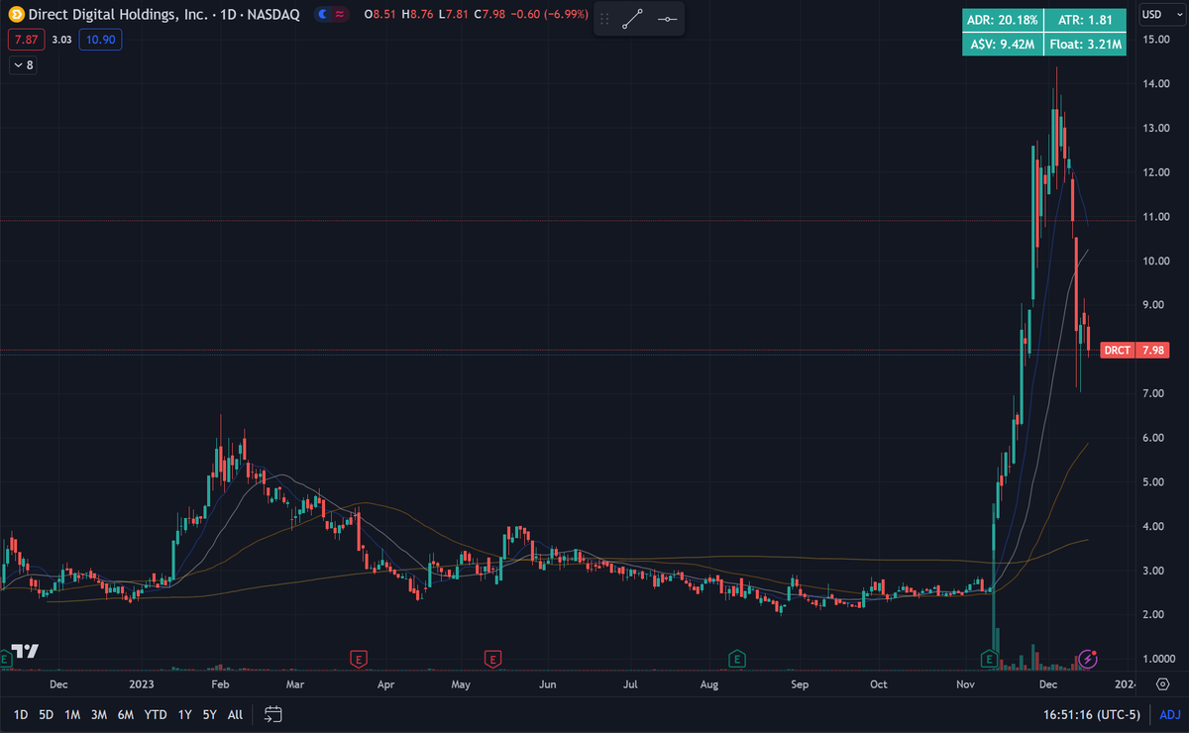Click the red earnings marker near April
Viewport: 1189px width, 733px height.
359,658
